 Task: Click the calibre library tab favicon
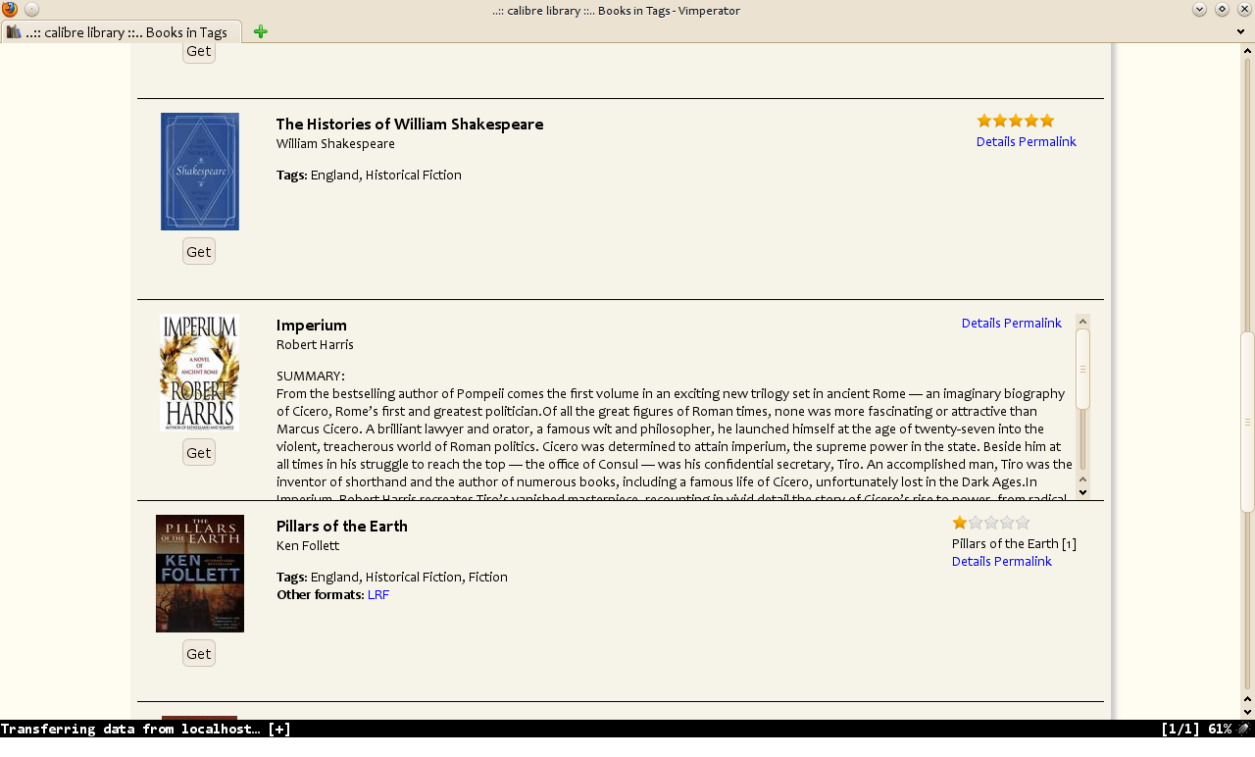point(14,31)
